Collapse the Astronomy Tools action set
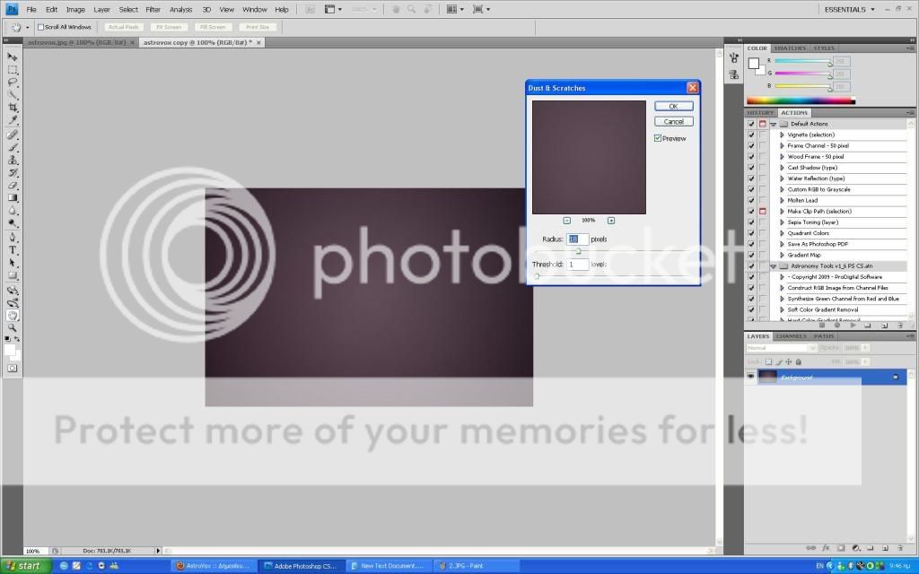919x574 pixels. tap(773, 266)
